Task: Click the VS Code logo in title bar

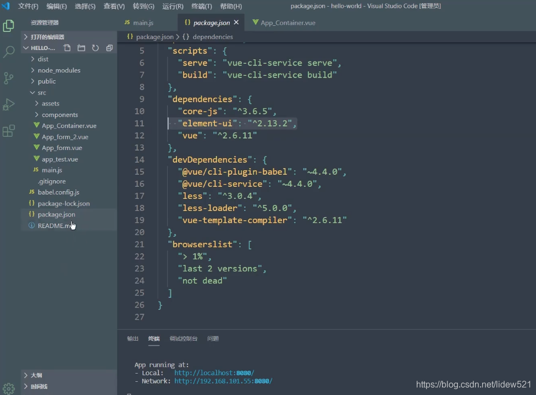Action: tap(6, 6)
